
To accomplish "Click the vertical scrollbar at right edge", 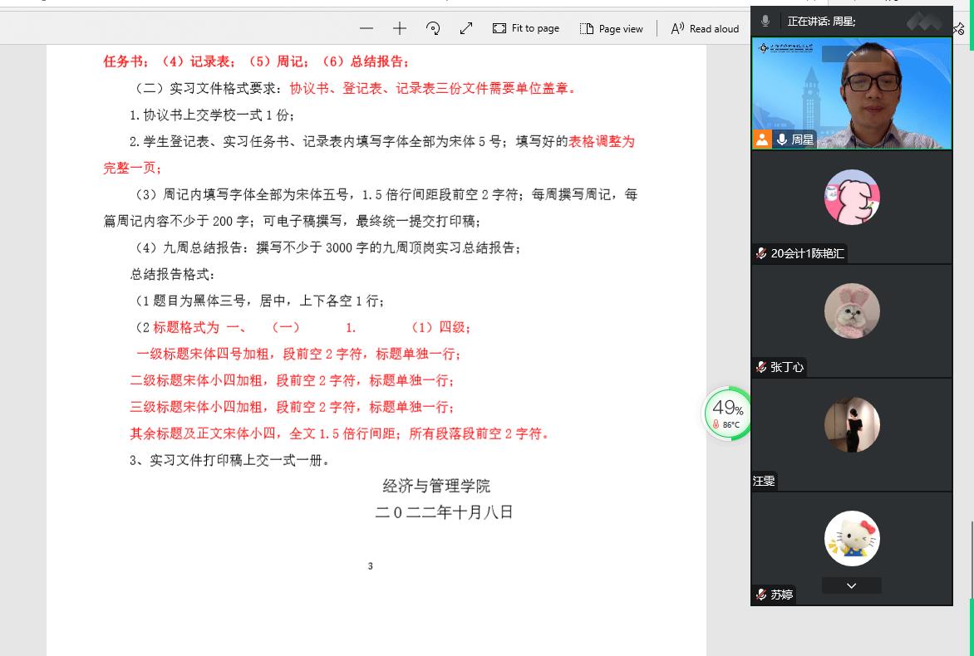I will 971,558.
